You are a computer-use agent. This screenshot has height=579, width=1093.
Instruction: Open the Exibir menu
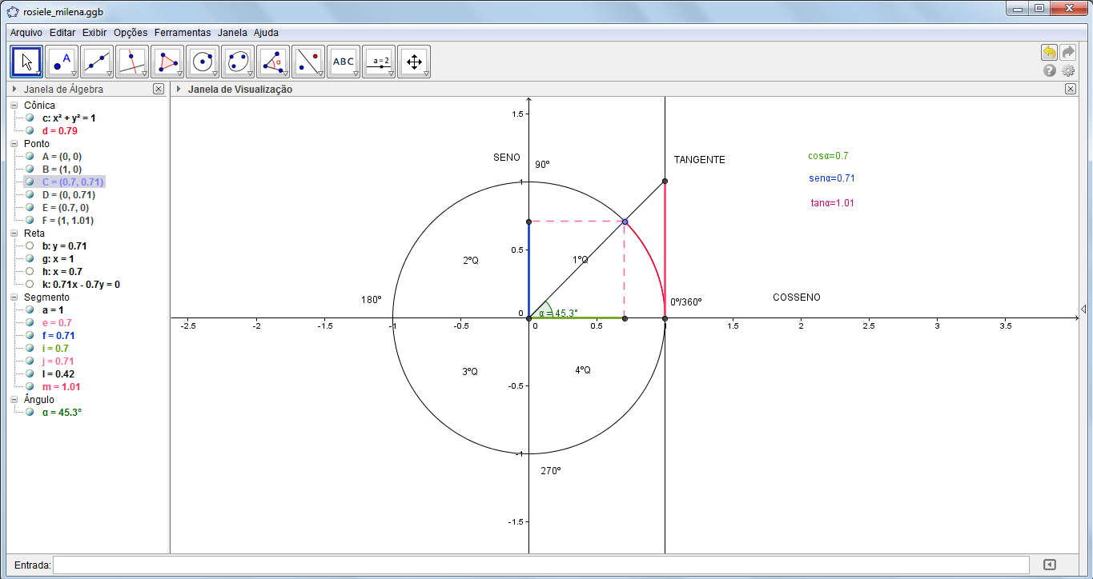94,33
